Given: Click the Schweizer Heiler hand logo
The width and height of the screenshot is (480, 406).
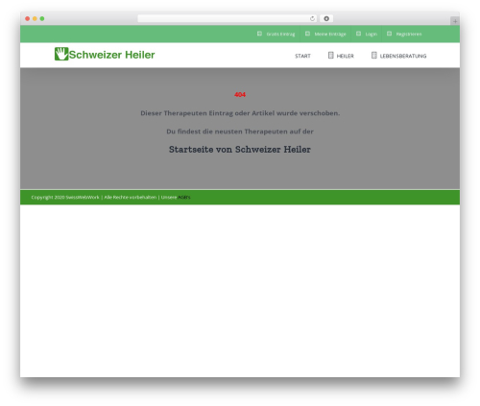Looking at the screenshot, I should [61, 54].
